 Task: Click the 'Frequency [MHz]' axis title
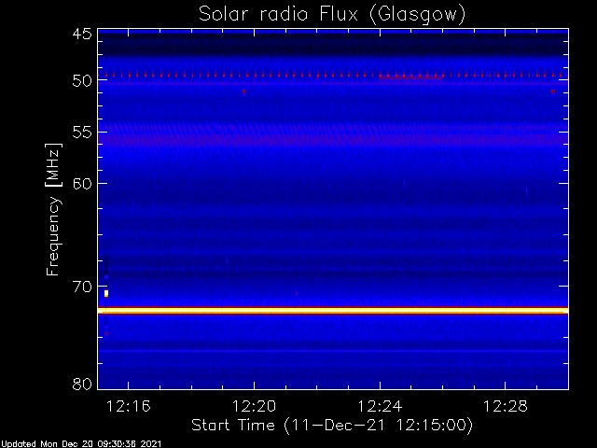(x=53, y=209)
